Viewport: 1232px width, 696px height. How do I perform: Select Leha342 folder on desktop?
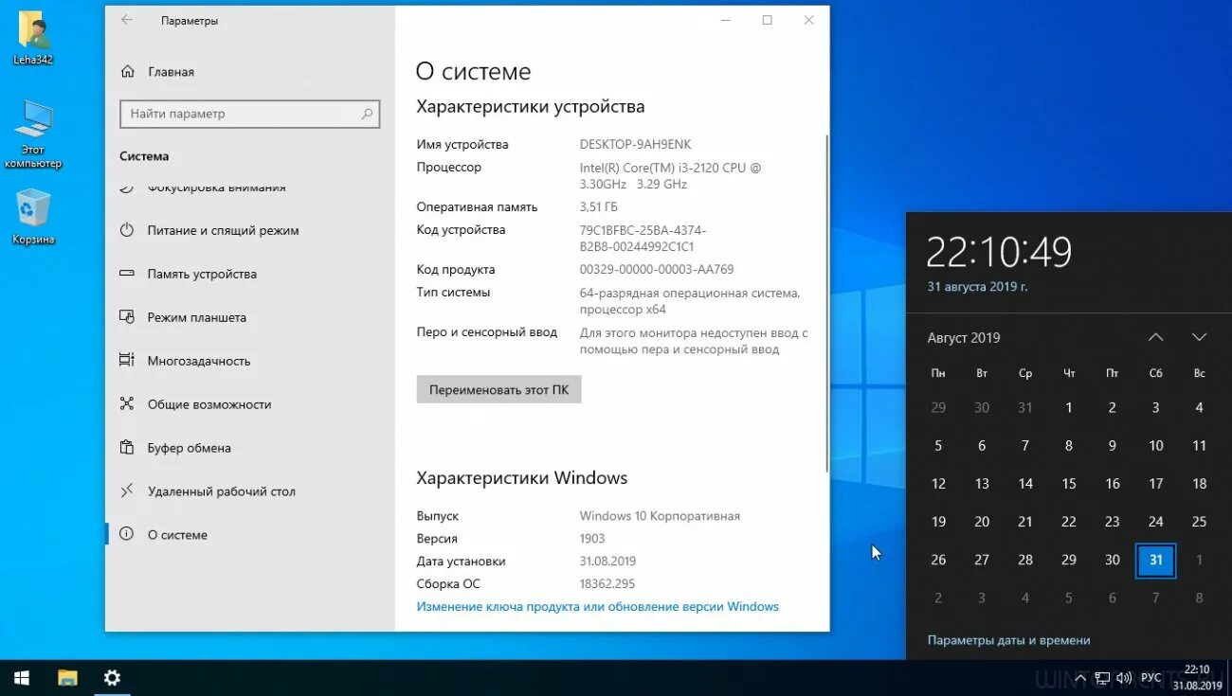pos(33,38)
